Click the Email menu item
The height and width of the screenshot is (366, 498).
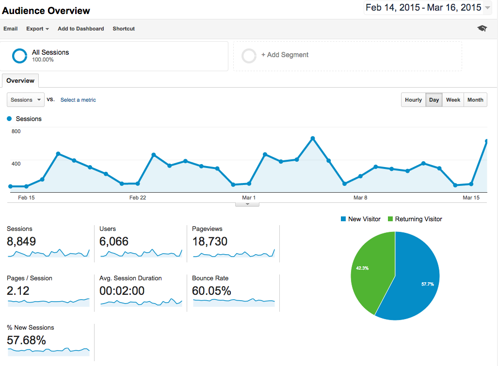(10, 29)
